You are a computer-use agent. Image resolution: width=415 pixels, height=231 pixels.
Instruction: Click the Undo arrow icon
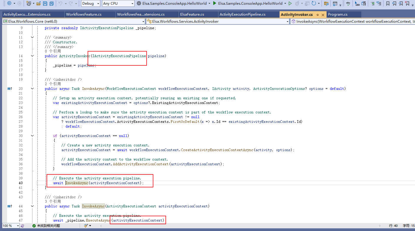coord(60,4)
